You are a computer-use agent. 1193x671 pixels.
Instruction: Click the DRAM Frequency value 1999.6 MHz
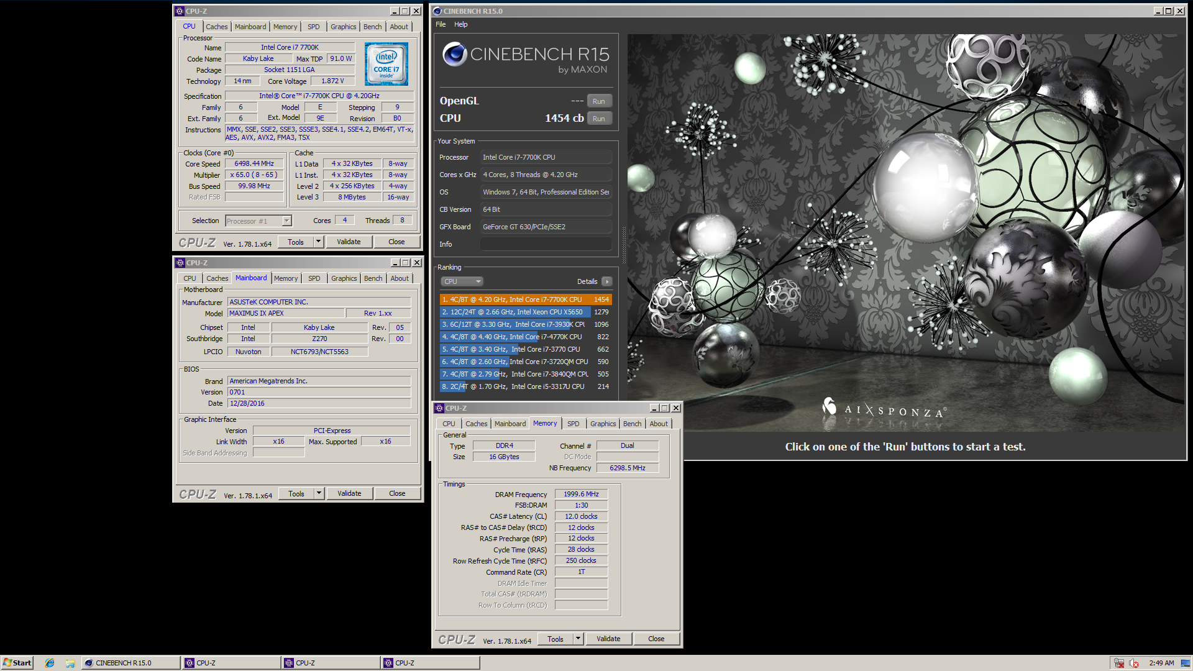point(581,494)
